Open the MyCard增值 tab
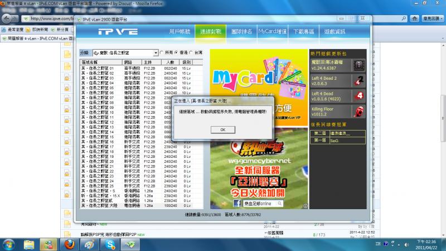The image size is (446, 251). 273,31
